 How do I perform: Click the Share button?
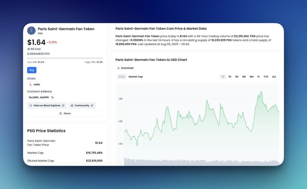coord(65,113)
